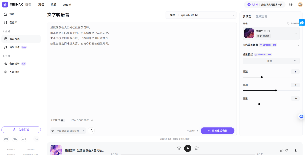Image resolution: width=305 pixels, height=155 pixels.
Task: Click the 音色效果调节 crown trial badge
Action: 268,45
